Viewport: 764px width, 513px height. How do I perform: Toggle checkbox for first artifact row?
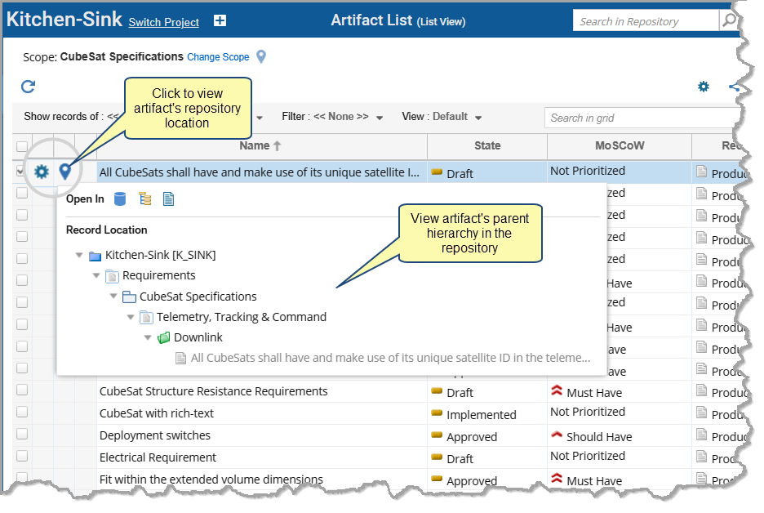pos(21,172)
